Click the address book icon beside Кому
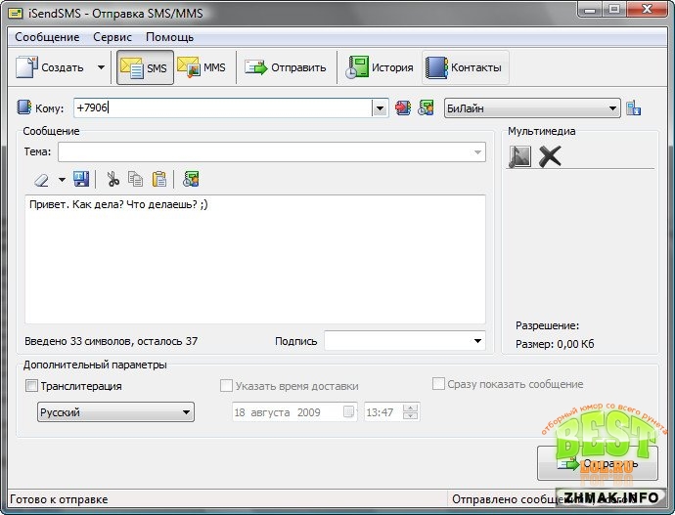Screen dimensions: 675x515 [24, 107]
